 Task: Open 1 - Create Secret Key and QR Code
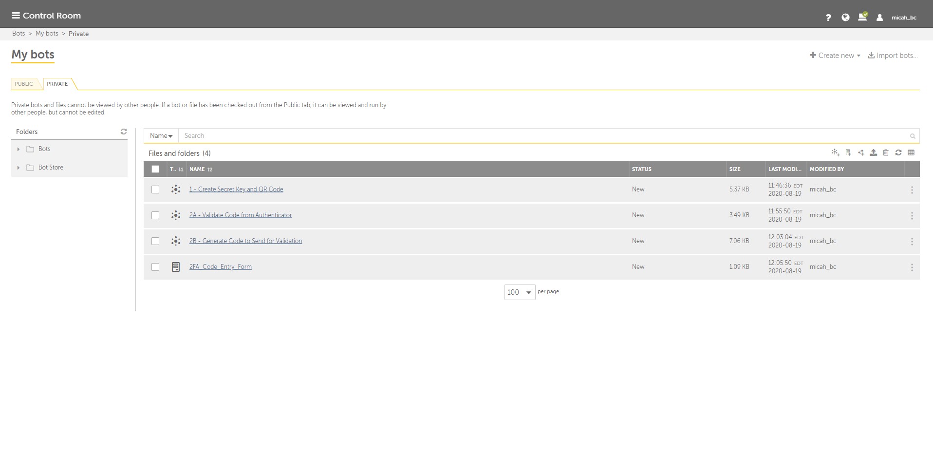pos(236,190)
